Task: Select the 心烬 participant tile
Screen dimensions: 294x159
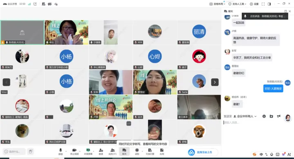Action: click(155, 57)
